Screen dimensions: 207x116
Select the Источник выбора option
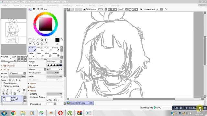click(2, 86)
